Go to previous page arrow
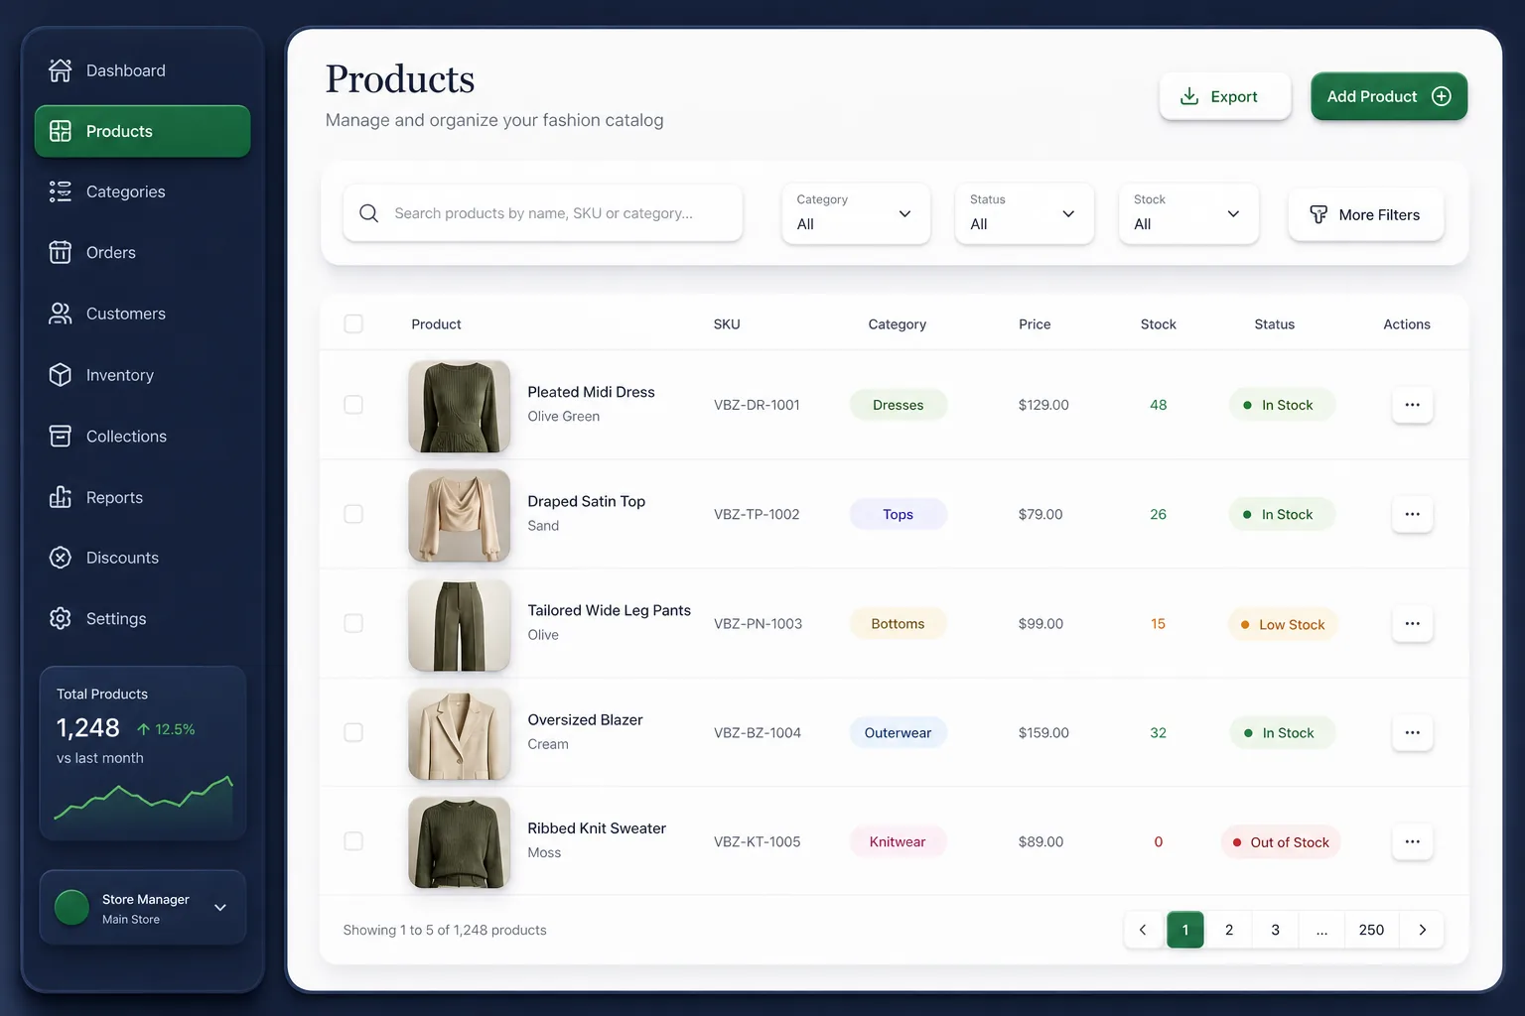1525x1016 pixels. pyautogui.click(x=1143, y=930)
